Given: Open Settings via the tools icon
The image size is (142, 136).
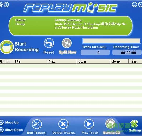Looking at the screenshot, I should pyautogui.click(x=134, y=124).
